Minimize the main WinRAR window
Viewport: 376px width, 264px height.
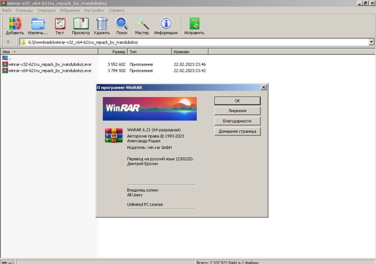tap(359, 3)
